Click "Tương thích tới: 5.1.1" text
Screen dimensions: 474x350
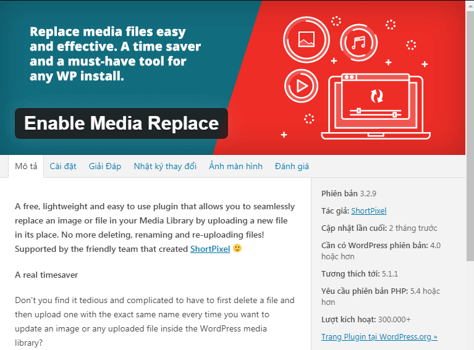click(x=360, y=274)
